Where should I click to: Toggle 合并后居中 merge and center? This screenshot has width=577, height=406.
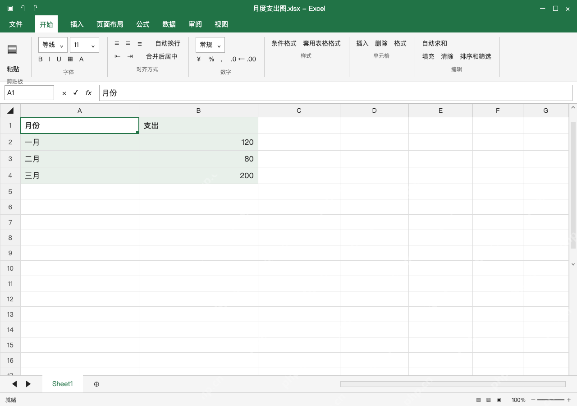[x=162, y=56]
